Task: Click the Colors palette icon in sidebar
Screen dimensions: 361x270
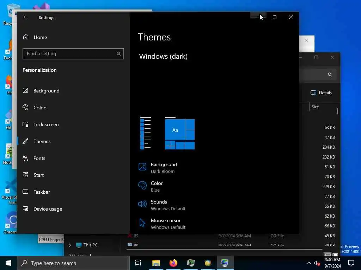Action: 25,107
